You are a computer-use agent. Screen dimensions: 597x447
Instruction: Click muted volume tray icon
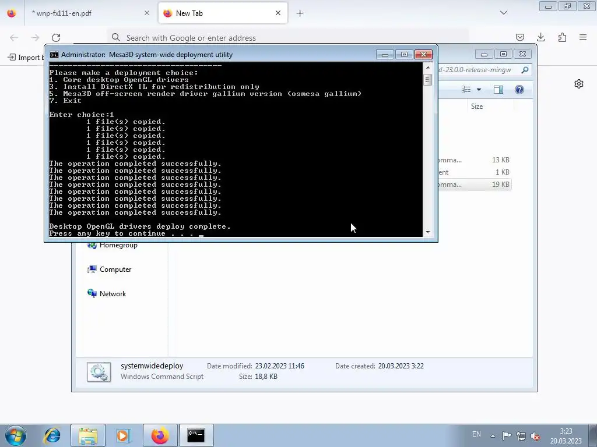(x=535, y=436)
